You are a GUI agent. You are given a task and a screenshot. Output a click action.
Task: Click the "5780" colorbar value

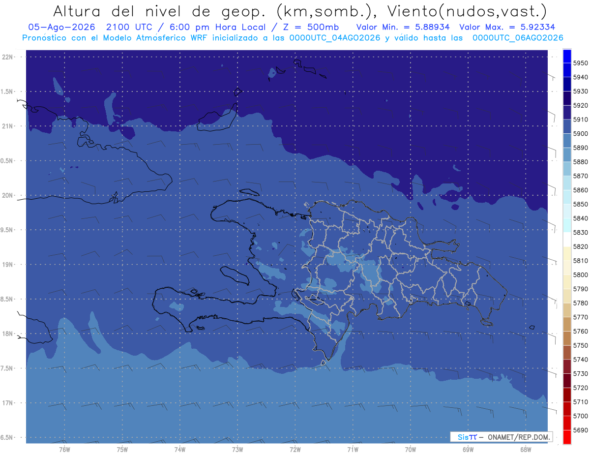[x=580, y=303]
